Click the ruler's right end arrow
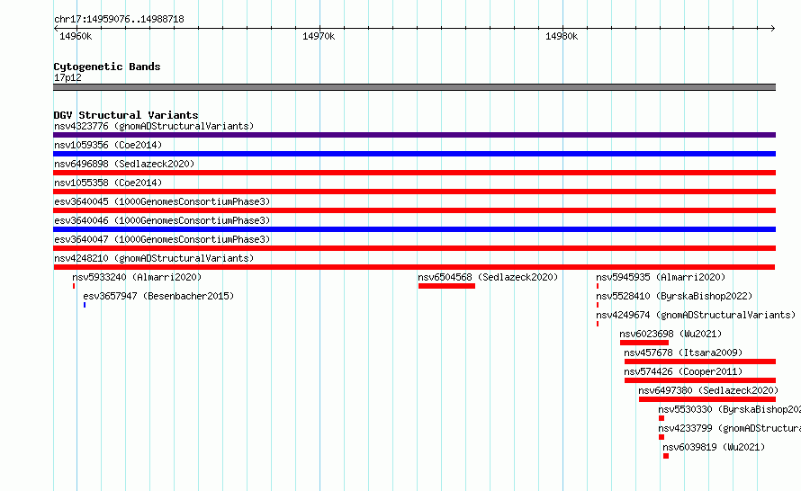This screenshot has width=801, height=491. pyautogui.click(x=773, y=28)
